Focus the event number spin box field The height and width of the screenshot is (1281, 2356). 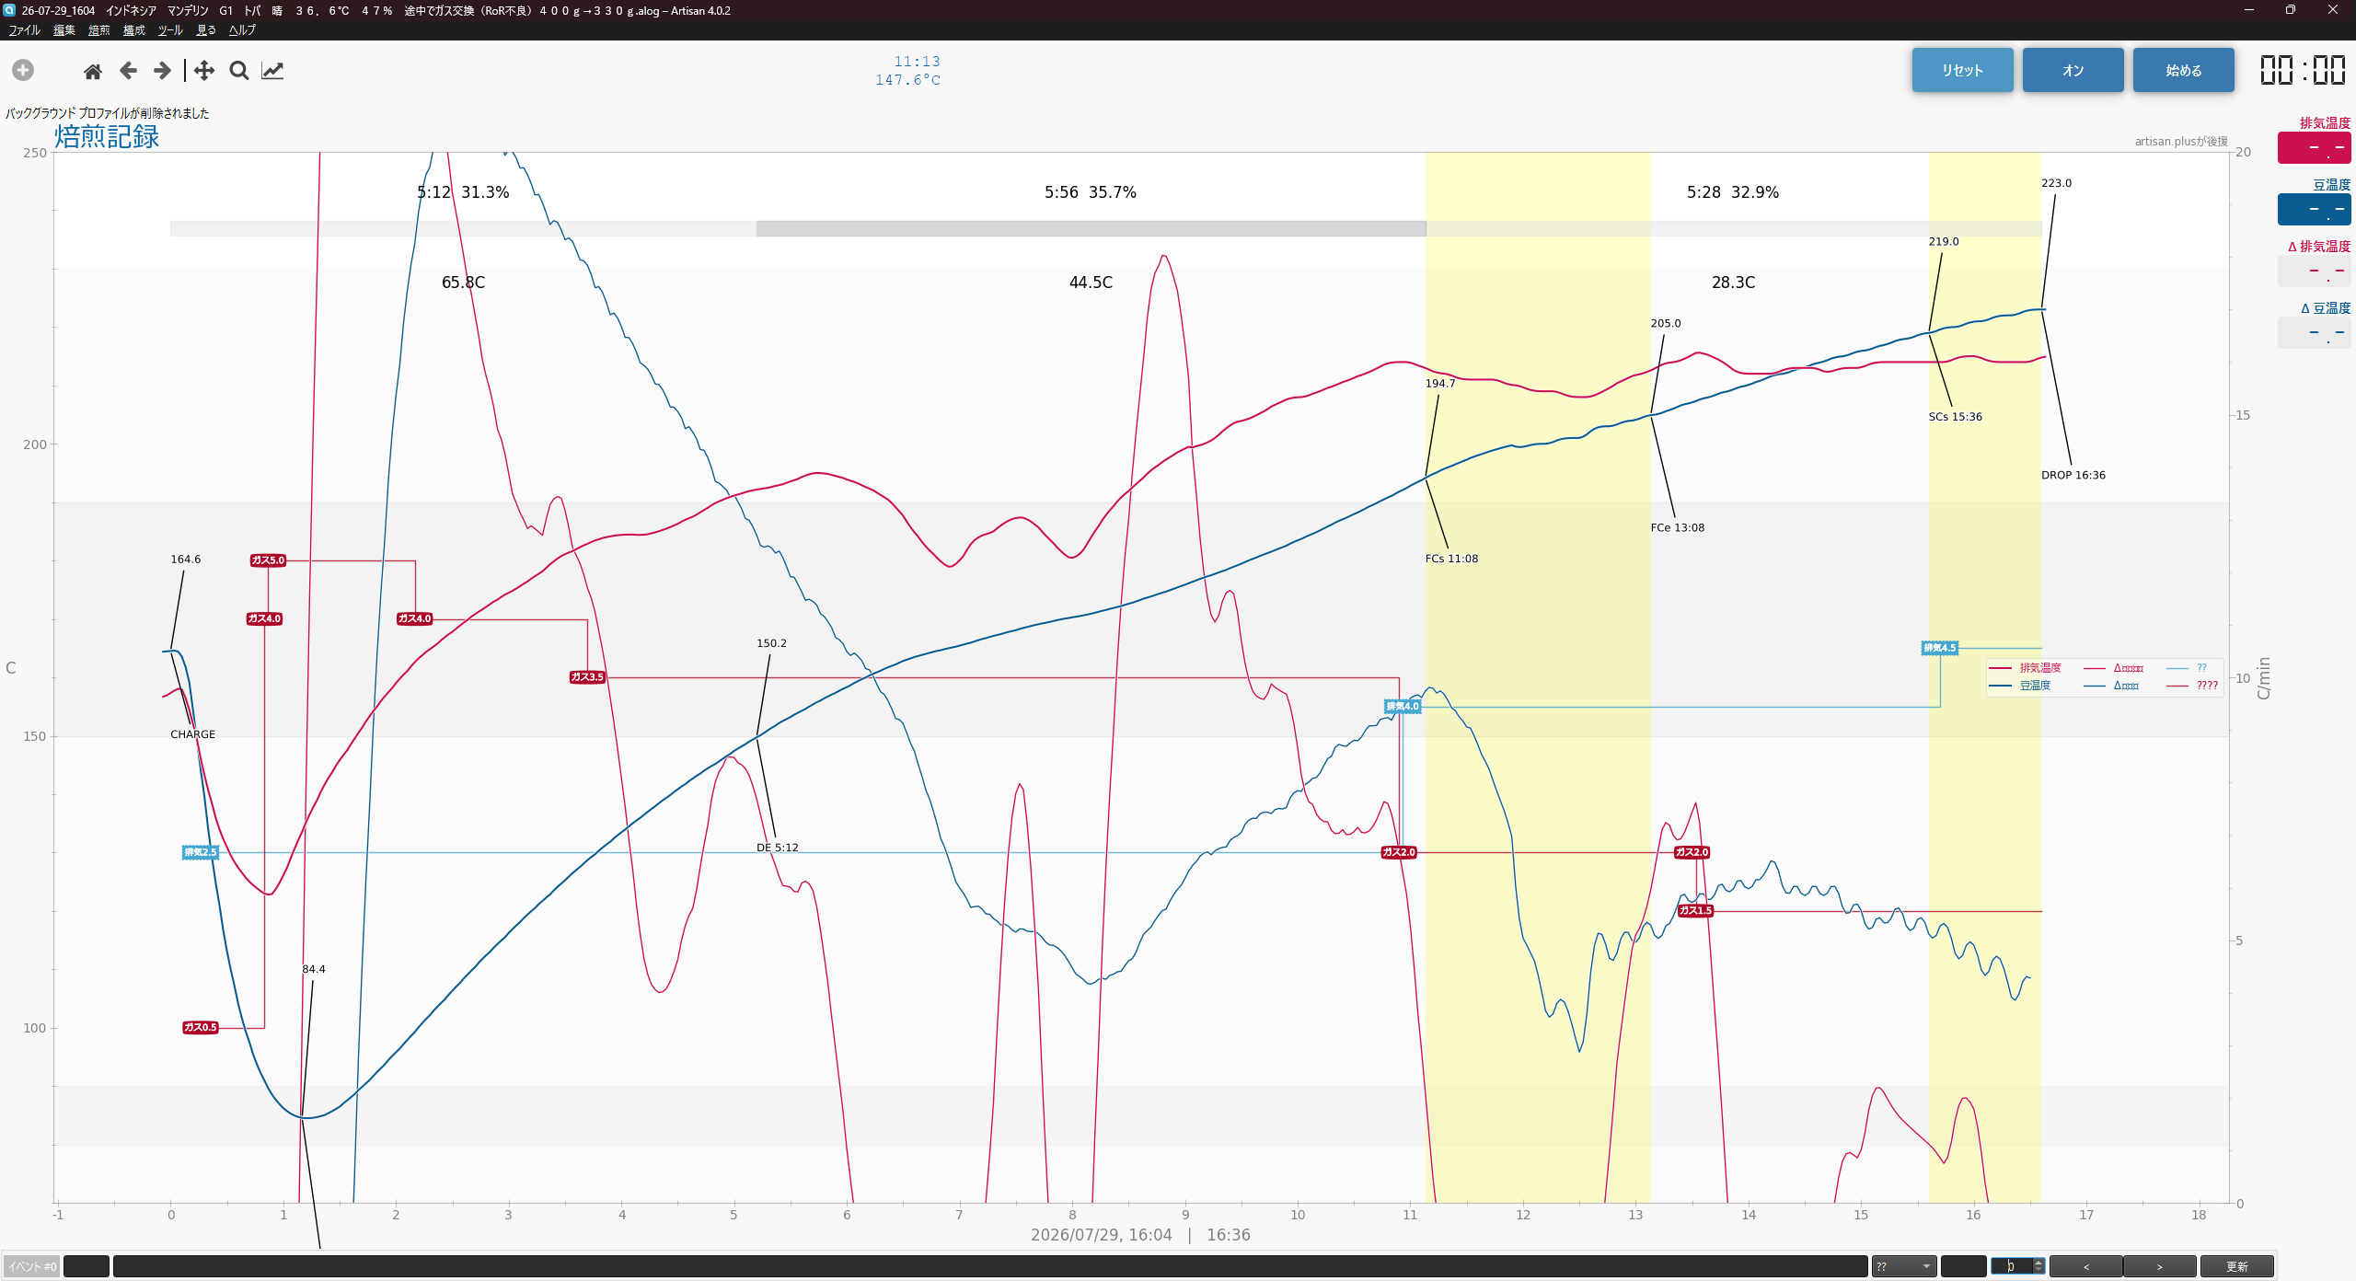pyautogui.click(x=2012, y=1266)
